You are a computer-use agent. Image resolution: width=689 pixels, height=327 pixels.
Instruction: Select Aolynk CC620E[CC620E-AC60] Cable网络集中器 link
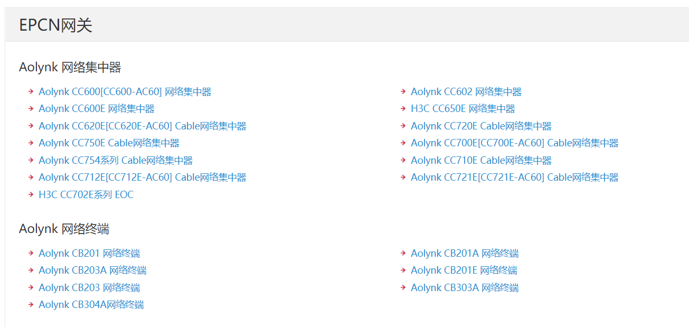point(142,126)
